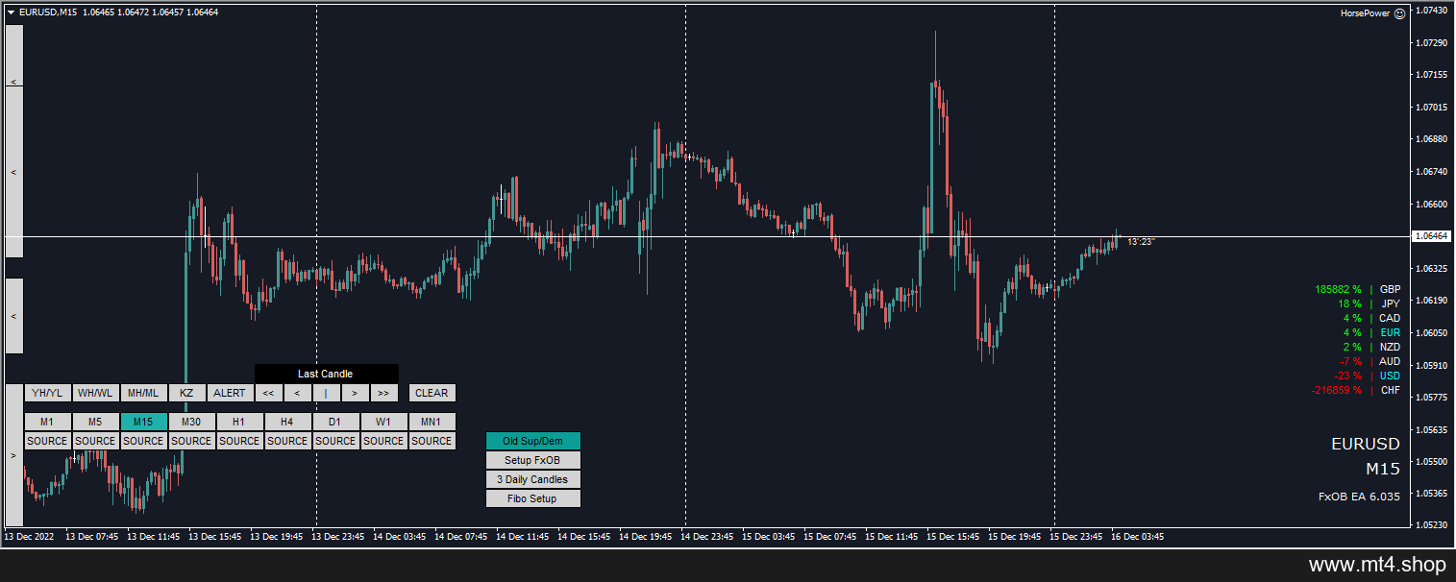
Task: Open the Setup FxOB button
Action: 533,460
